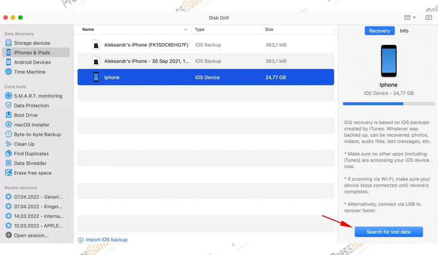This screenshot has width=438, height=255.
Task: Open the Data Shredder tool
Action: [30, 163]
